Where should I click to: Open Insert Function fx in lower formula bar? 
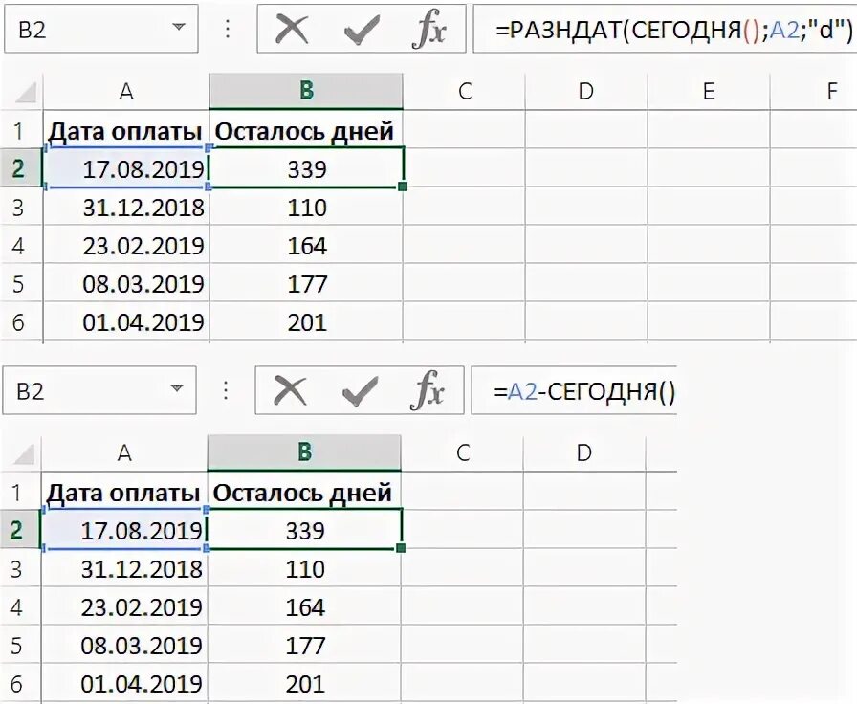427,391
